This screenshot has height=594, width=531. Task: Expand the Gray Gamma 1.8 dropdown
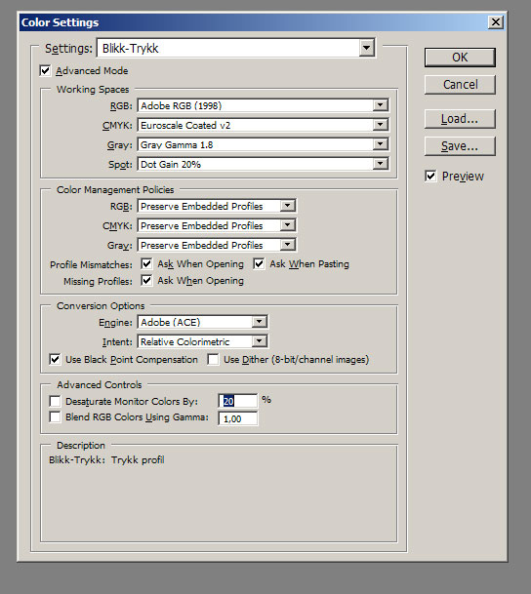[x=263, y=144]
